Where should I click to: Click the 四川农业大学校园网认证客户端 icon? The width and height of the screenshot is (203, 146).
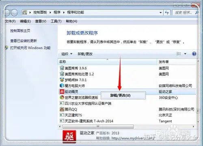62,103
